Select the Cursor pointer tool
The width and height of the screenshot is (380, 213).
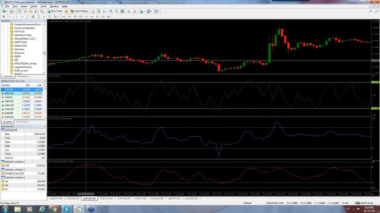pyautogui.click(x=4, y=17)
